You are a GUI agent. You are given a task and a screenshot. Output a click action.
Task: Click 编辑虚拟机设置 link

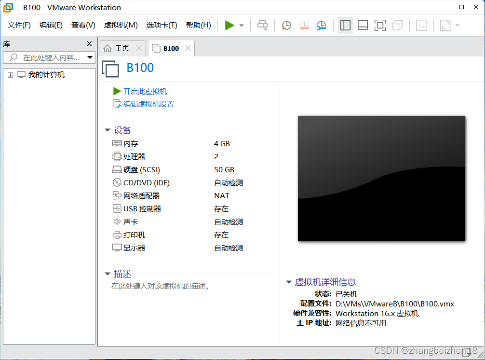tap(149, 104)
